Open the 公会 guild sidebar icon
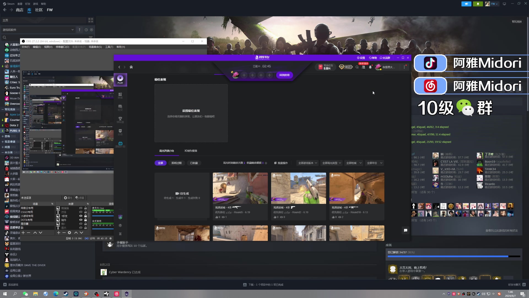Viewport: 529px width, 298px height. (x=120, y=132)
